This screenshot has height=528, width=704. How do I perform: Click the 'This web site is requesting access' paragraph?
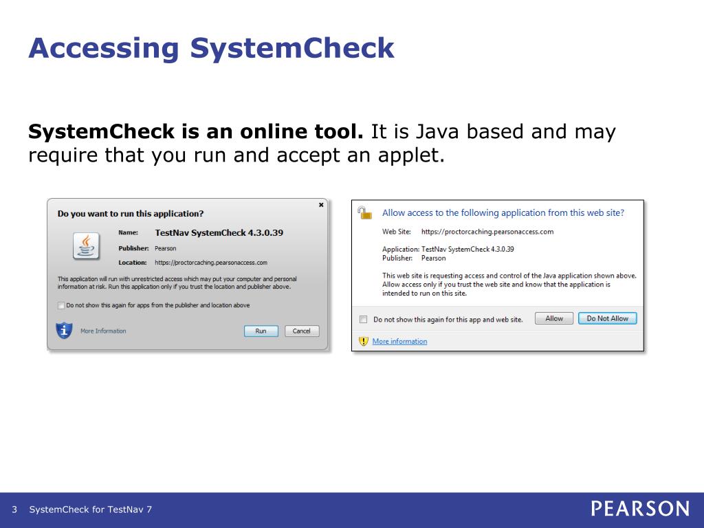click(509, 284)
